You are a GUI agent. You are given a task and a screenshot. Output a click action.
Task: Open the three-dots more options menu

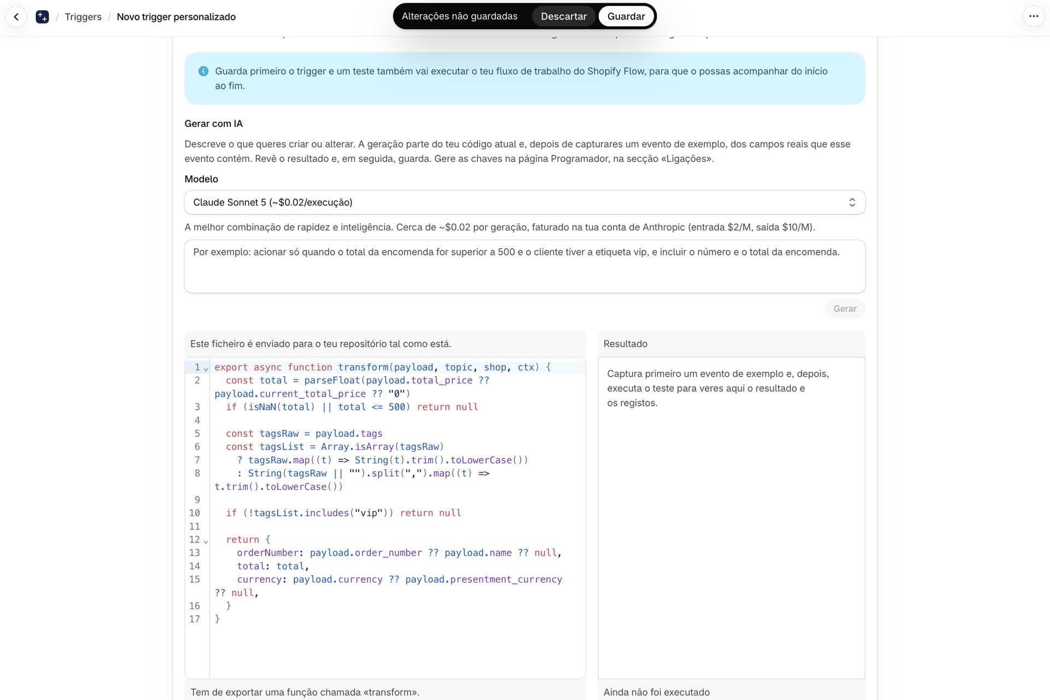[x=1033, y=16]
